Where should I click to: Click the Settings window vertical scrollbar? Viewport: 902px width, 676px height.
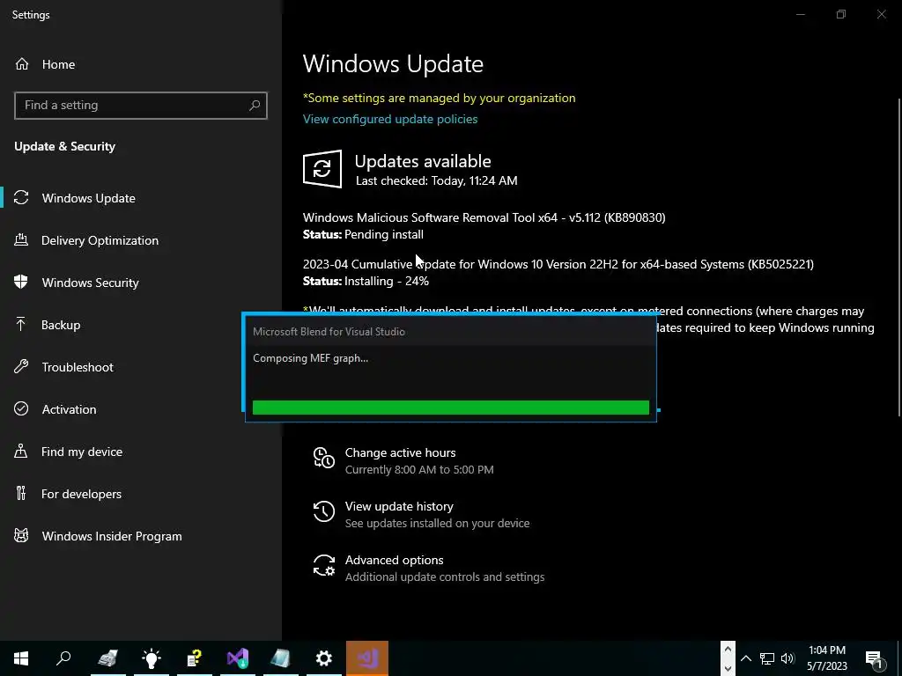(x=899, y=257)
